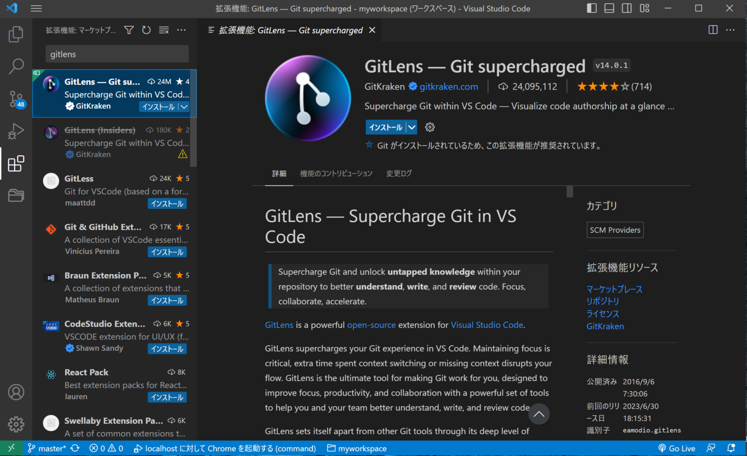Viewport: 747px width, 456px height.
Task: Toggle the Primary Side Bar
Action: point(591,8)
